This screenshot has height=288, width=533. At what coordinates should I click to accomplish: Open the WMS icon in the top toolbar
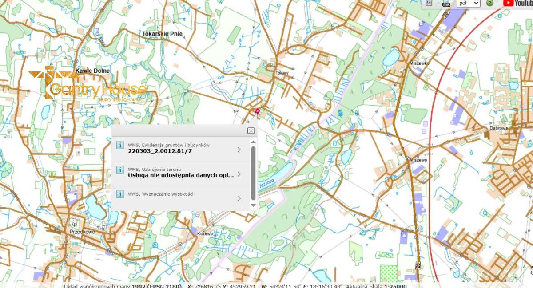[x=446, y=3]
